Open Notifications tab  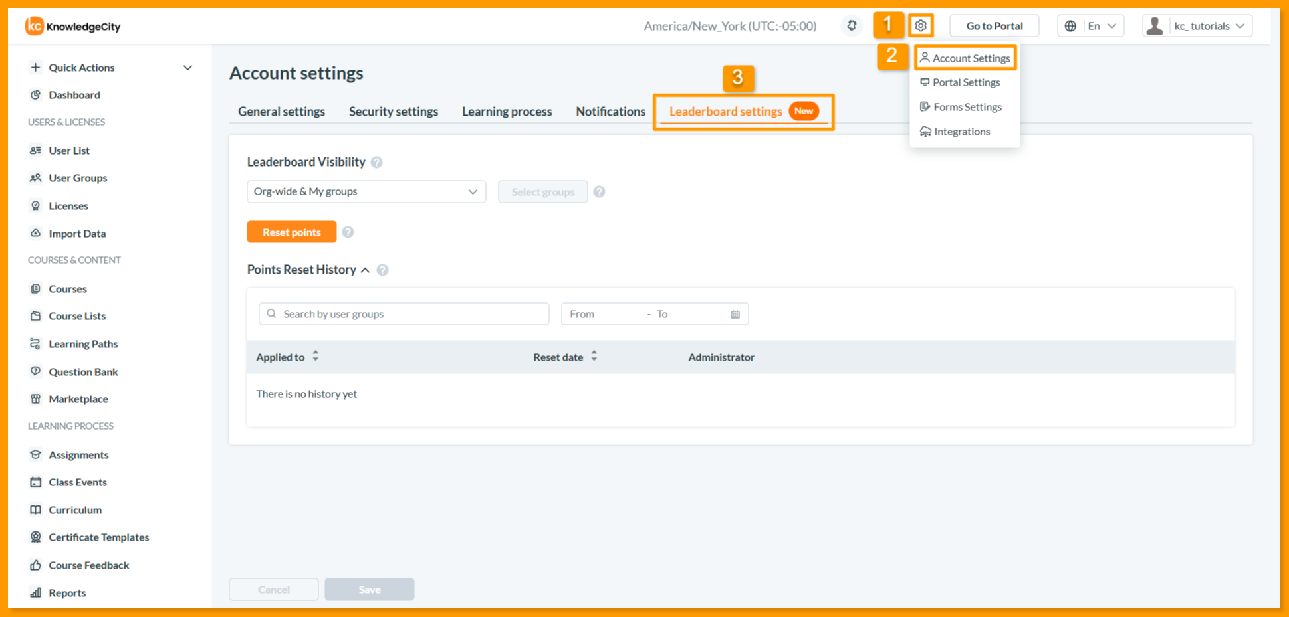(x=610, y=112)
